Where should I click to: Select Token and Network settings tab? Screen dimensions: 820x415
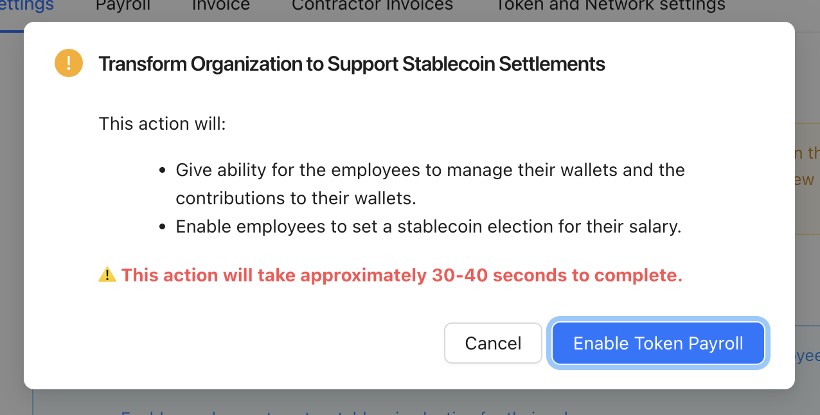pyautogui.click(x=610, y=5)
